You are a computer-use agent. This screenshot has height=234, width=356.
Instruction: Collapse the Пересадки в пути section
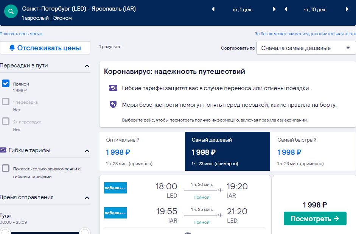pyautogui.click(x=87, y=66)
